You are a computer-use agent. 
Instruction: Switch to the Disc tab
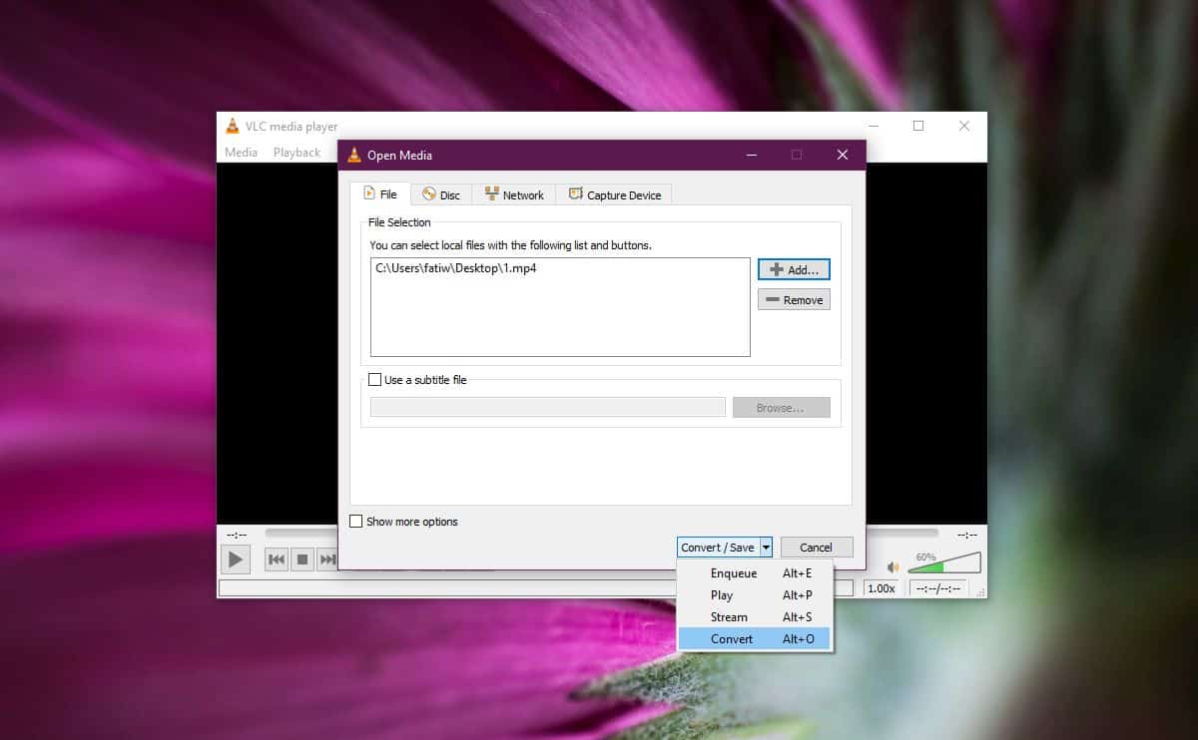tap(441, 194)
